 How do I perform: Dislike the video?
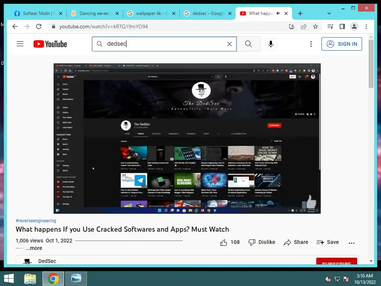(262, 242)
